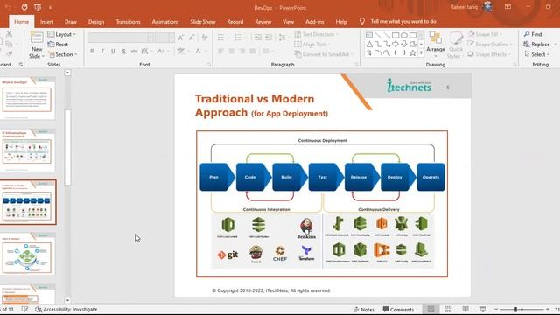560x315 pixels.
Task: Open Section dropdown
Action: tap(62, 54)
